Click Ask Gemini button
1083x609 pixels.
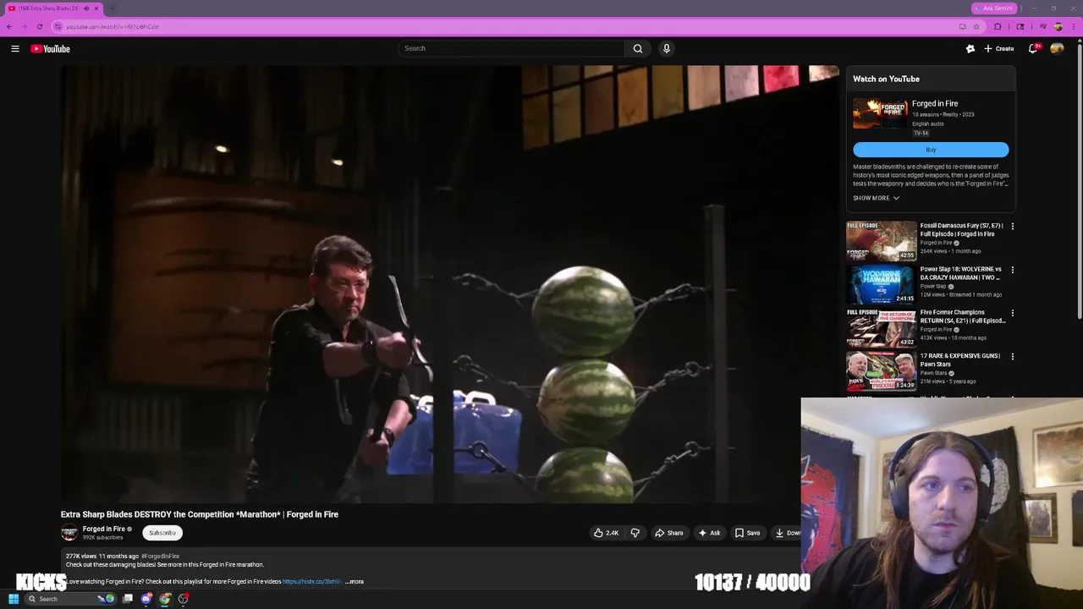pos(993,8)
